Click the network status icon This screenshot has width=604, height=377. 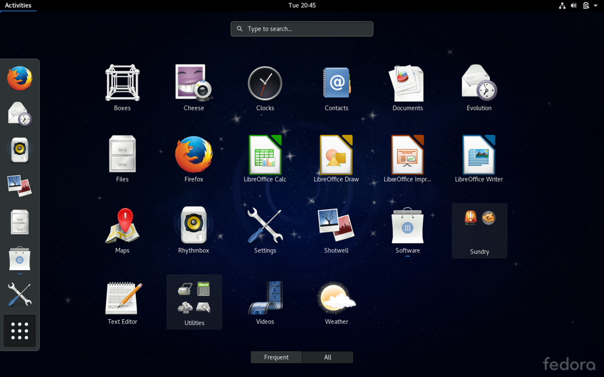(x=562, y=5)
